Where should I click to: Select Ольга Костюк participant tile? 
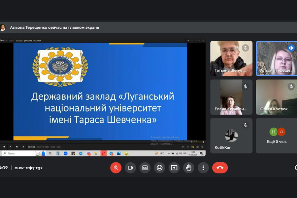coord(277,97)
